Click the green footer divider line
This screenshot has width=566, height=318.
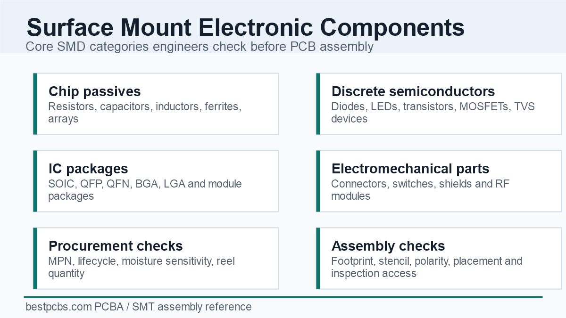[283, 297]
